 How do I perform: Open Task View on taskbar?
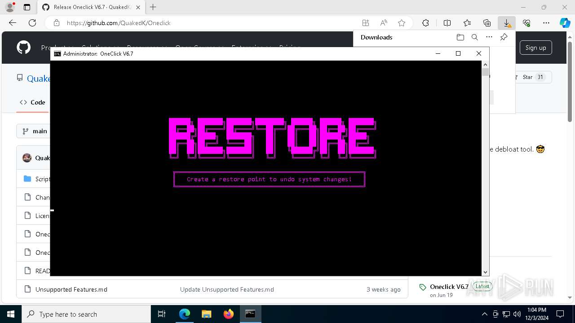[x=162, y=314]
